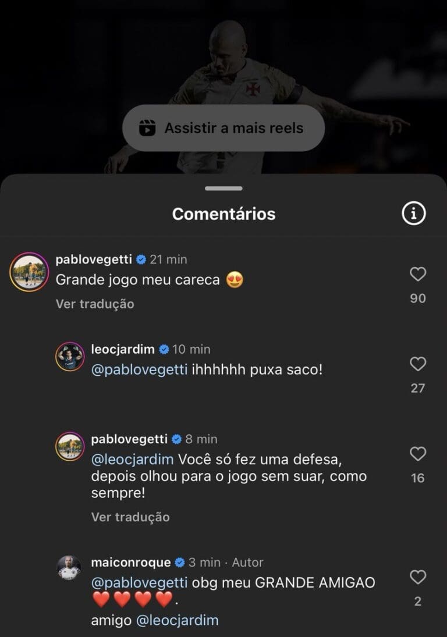Screen dimensions: 447x637
Task: Like pablovegetti's "Grande jogo meu careca" comment
Action: click(418, 274)
